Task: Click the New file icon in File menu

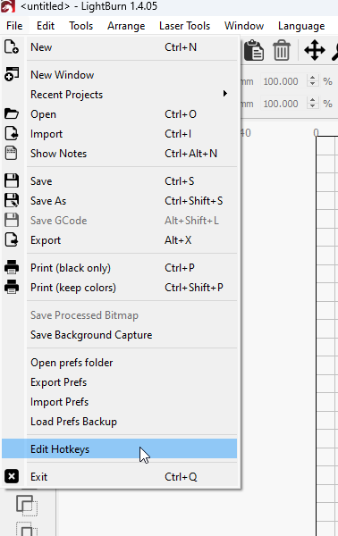Action: coord(12,46)
